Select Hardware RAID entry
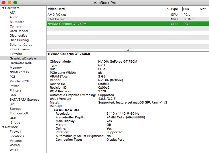Viewport: 209px width, 153px height. pyautogui.click(x=21, y=63)
